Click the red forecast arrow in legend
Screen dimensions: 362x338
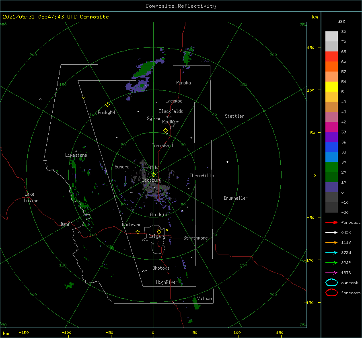pyautogui.click(x=331, y=222)
